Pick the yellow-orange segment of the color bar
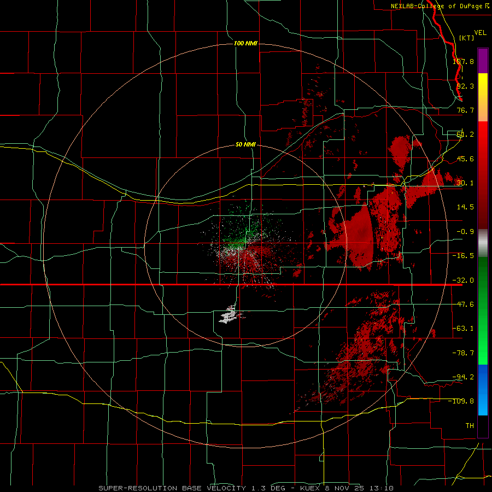The width and height of the screenshot is (492, 492). (x=483, y=97)
